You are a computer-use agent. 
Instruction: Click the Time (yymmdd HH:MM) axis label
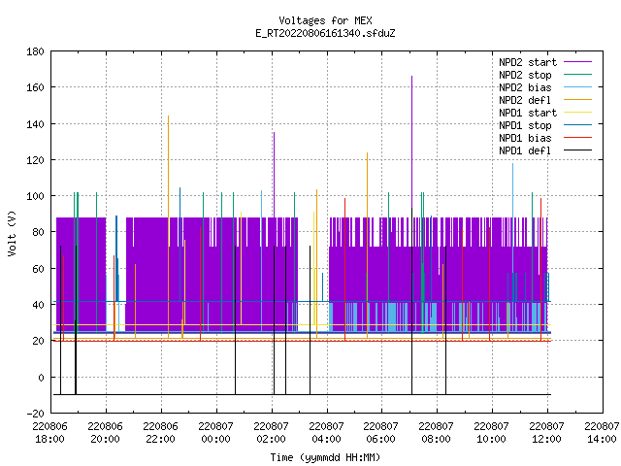[325, 457]
